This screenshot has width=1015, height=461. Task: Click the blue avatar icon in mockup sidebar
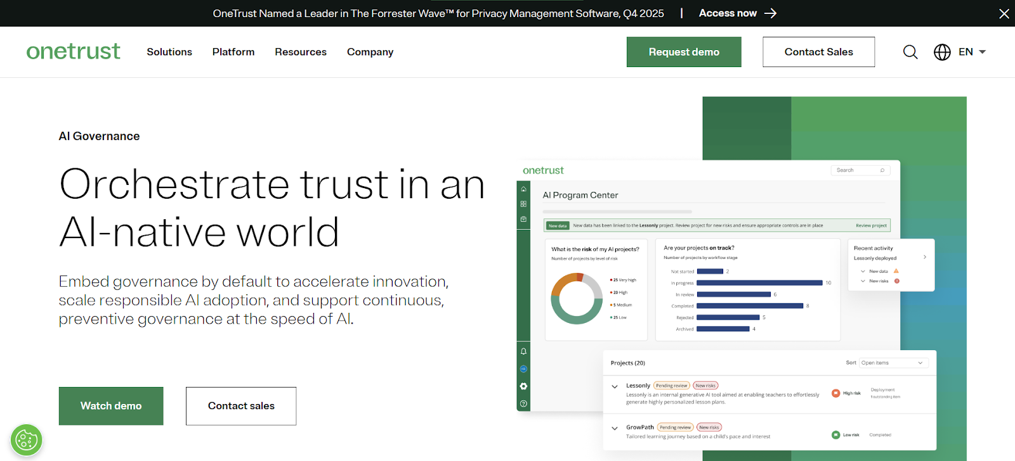click(523, 369)
